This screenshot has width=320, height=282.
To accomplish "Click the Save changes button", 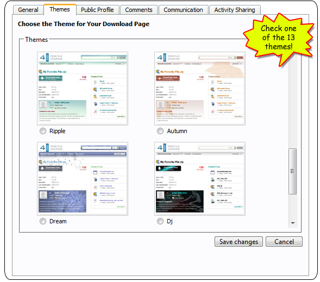I will (x=239, y=242).
